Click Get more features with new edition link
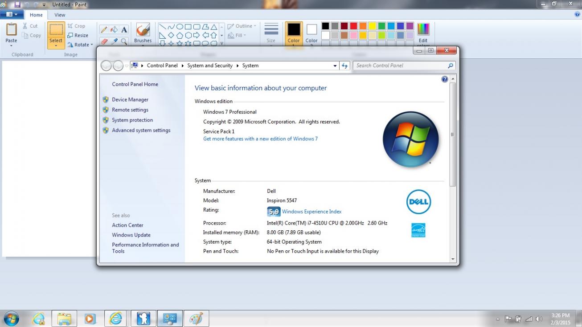The height and width of the screenshot is (327, 582). click(x=260, y=139)
